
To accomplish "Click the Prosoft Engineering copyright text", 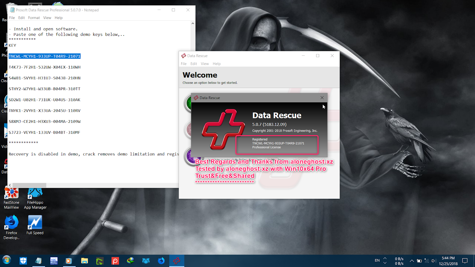I will pyautogui.click(x=285, y=131).
